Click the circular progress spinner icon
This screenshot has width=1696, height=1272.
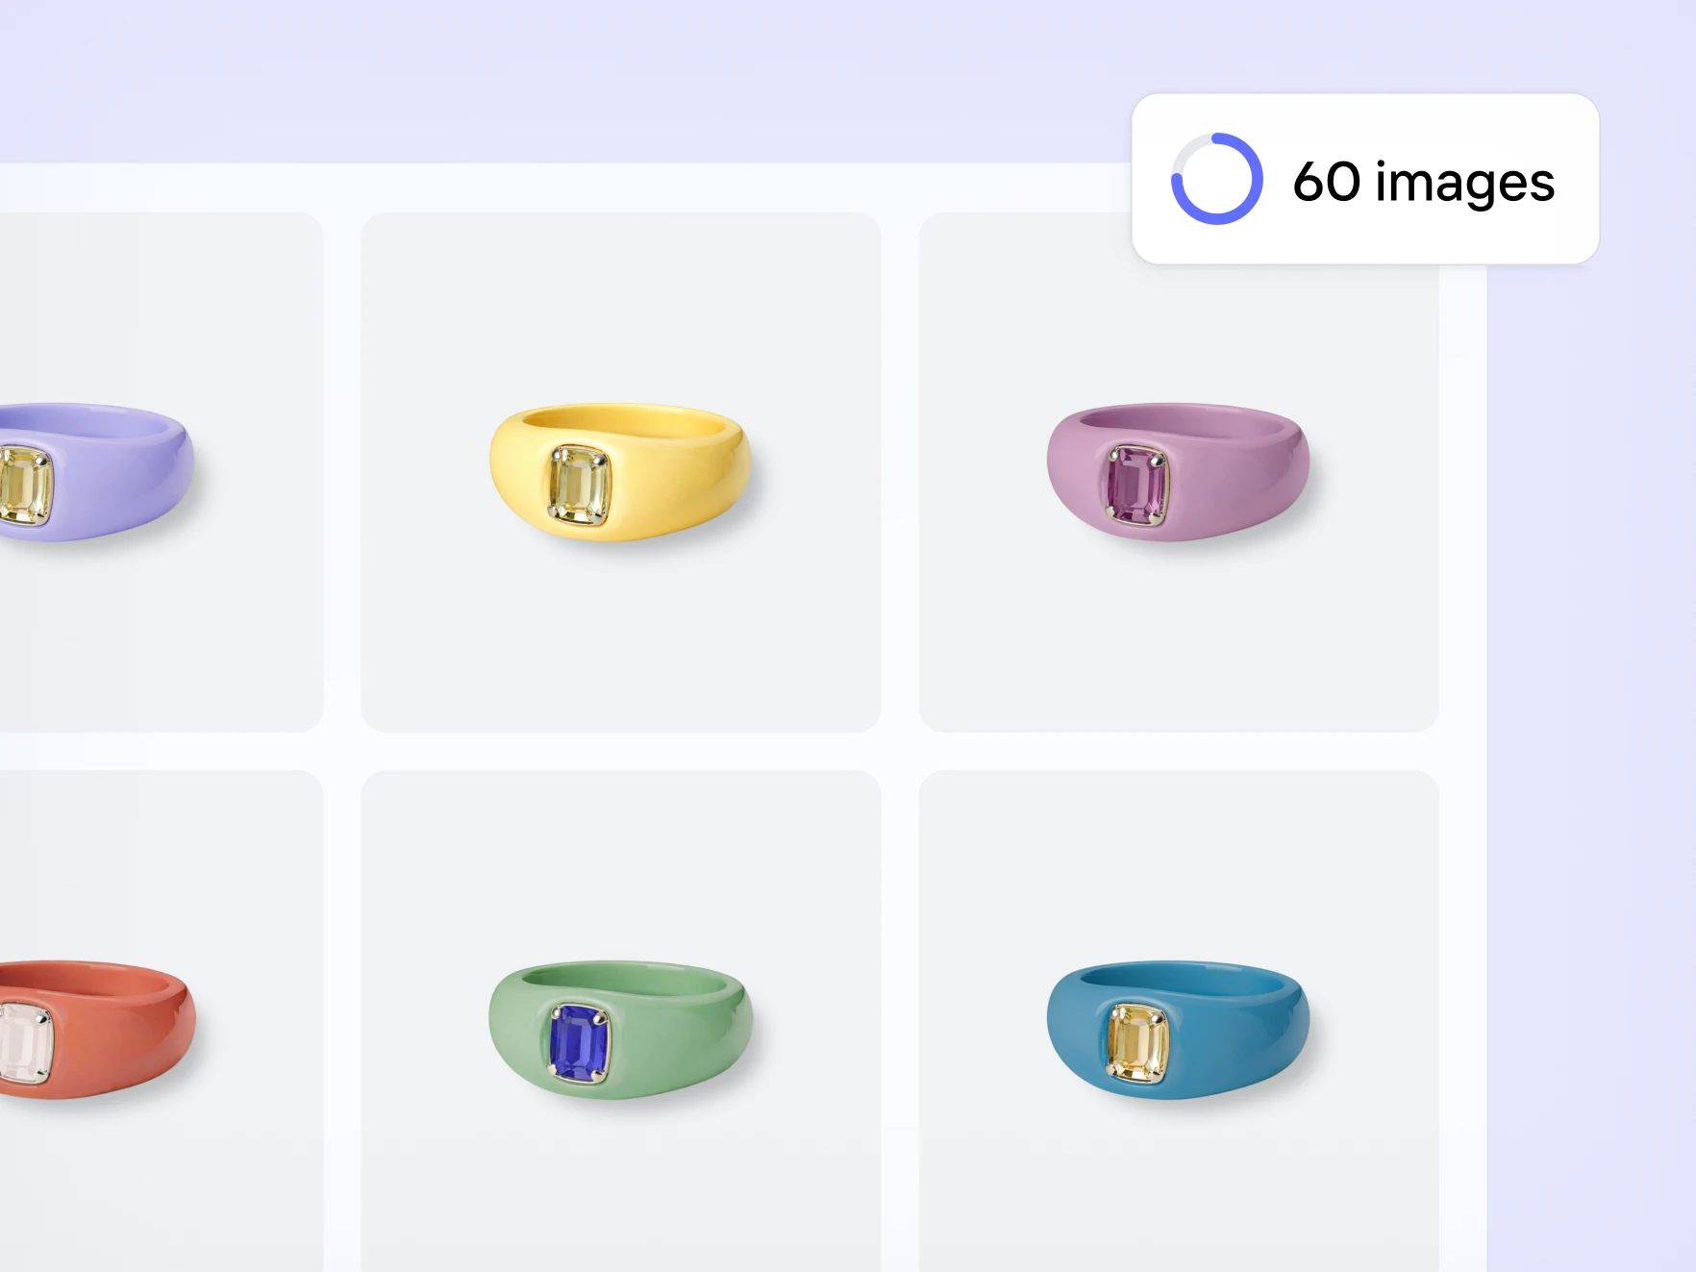[x=1216, y=179]
